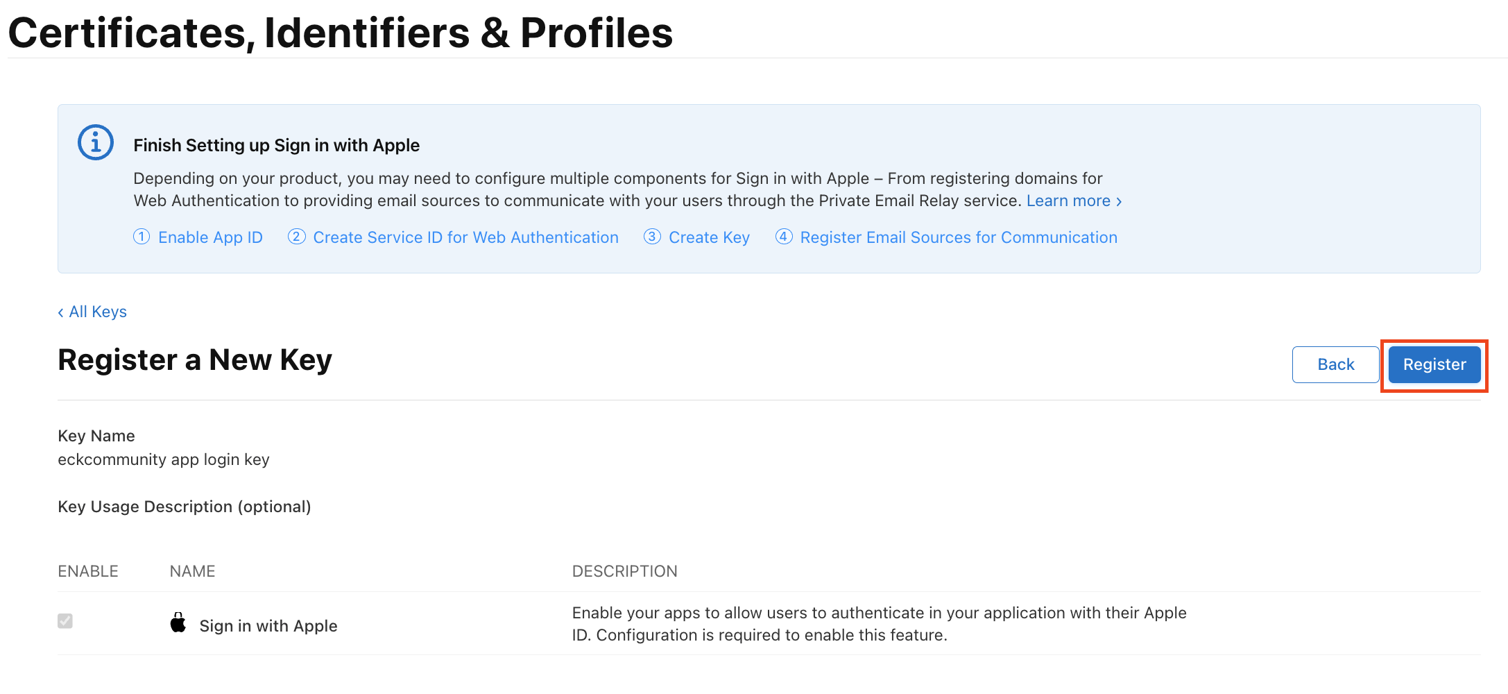Click the back chevron before All Keys
Viewport: 1508px width, 694px height.
click(60, 312)
